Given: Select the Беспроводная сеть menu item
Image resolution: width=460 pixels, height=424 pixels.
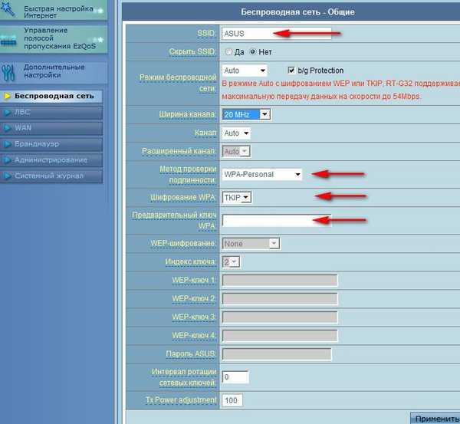Looking at the screenshot, I should tap(51, 97).
